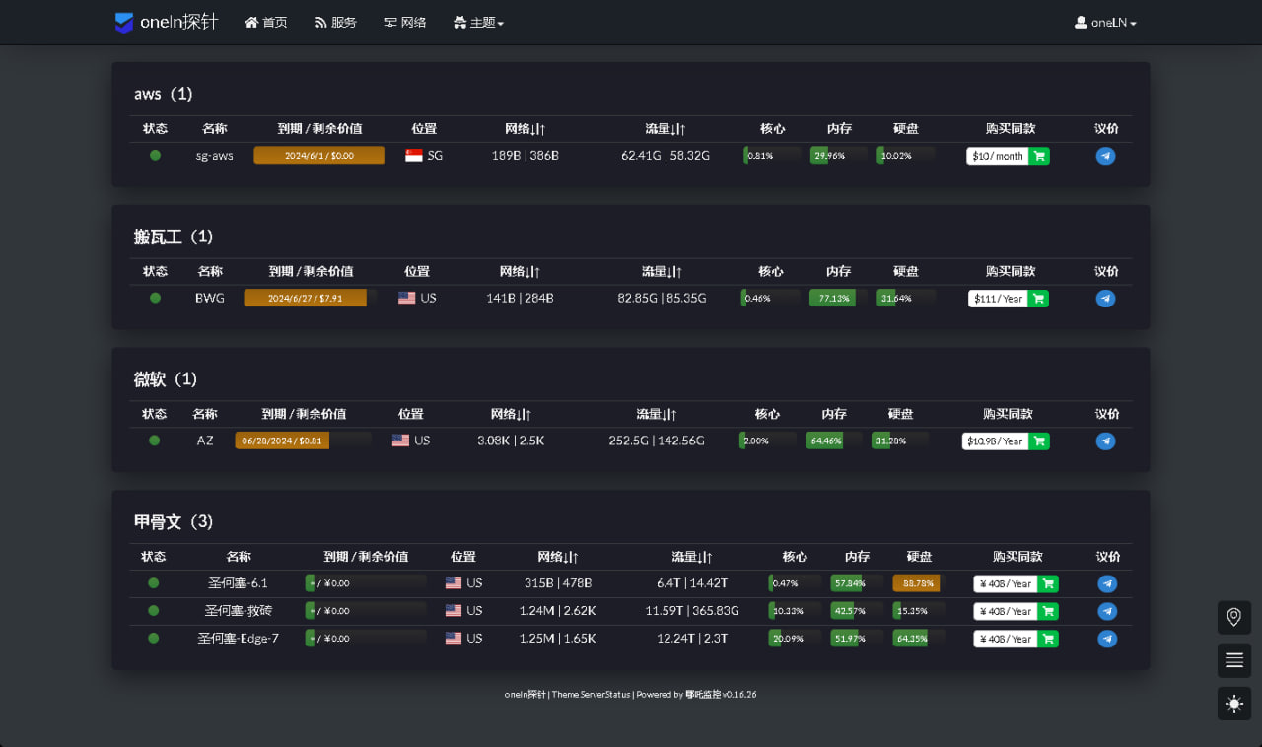Expand the 主题 theme dropdown

coord(478,23)
